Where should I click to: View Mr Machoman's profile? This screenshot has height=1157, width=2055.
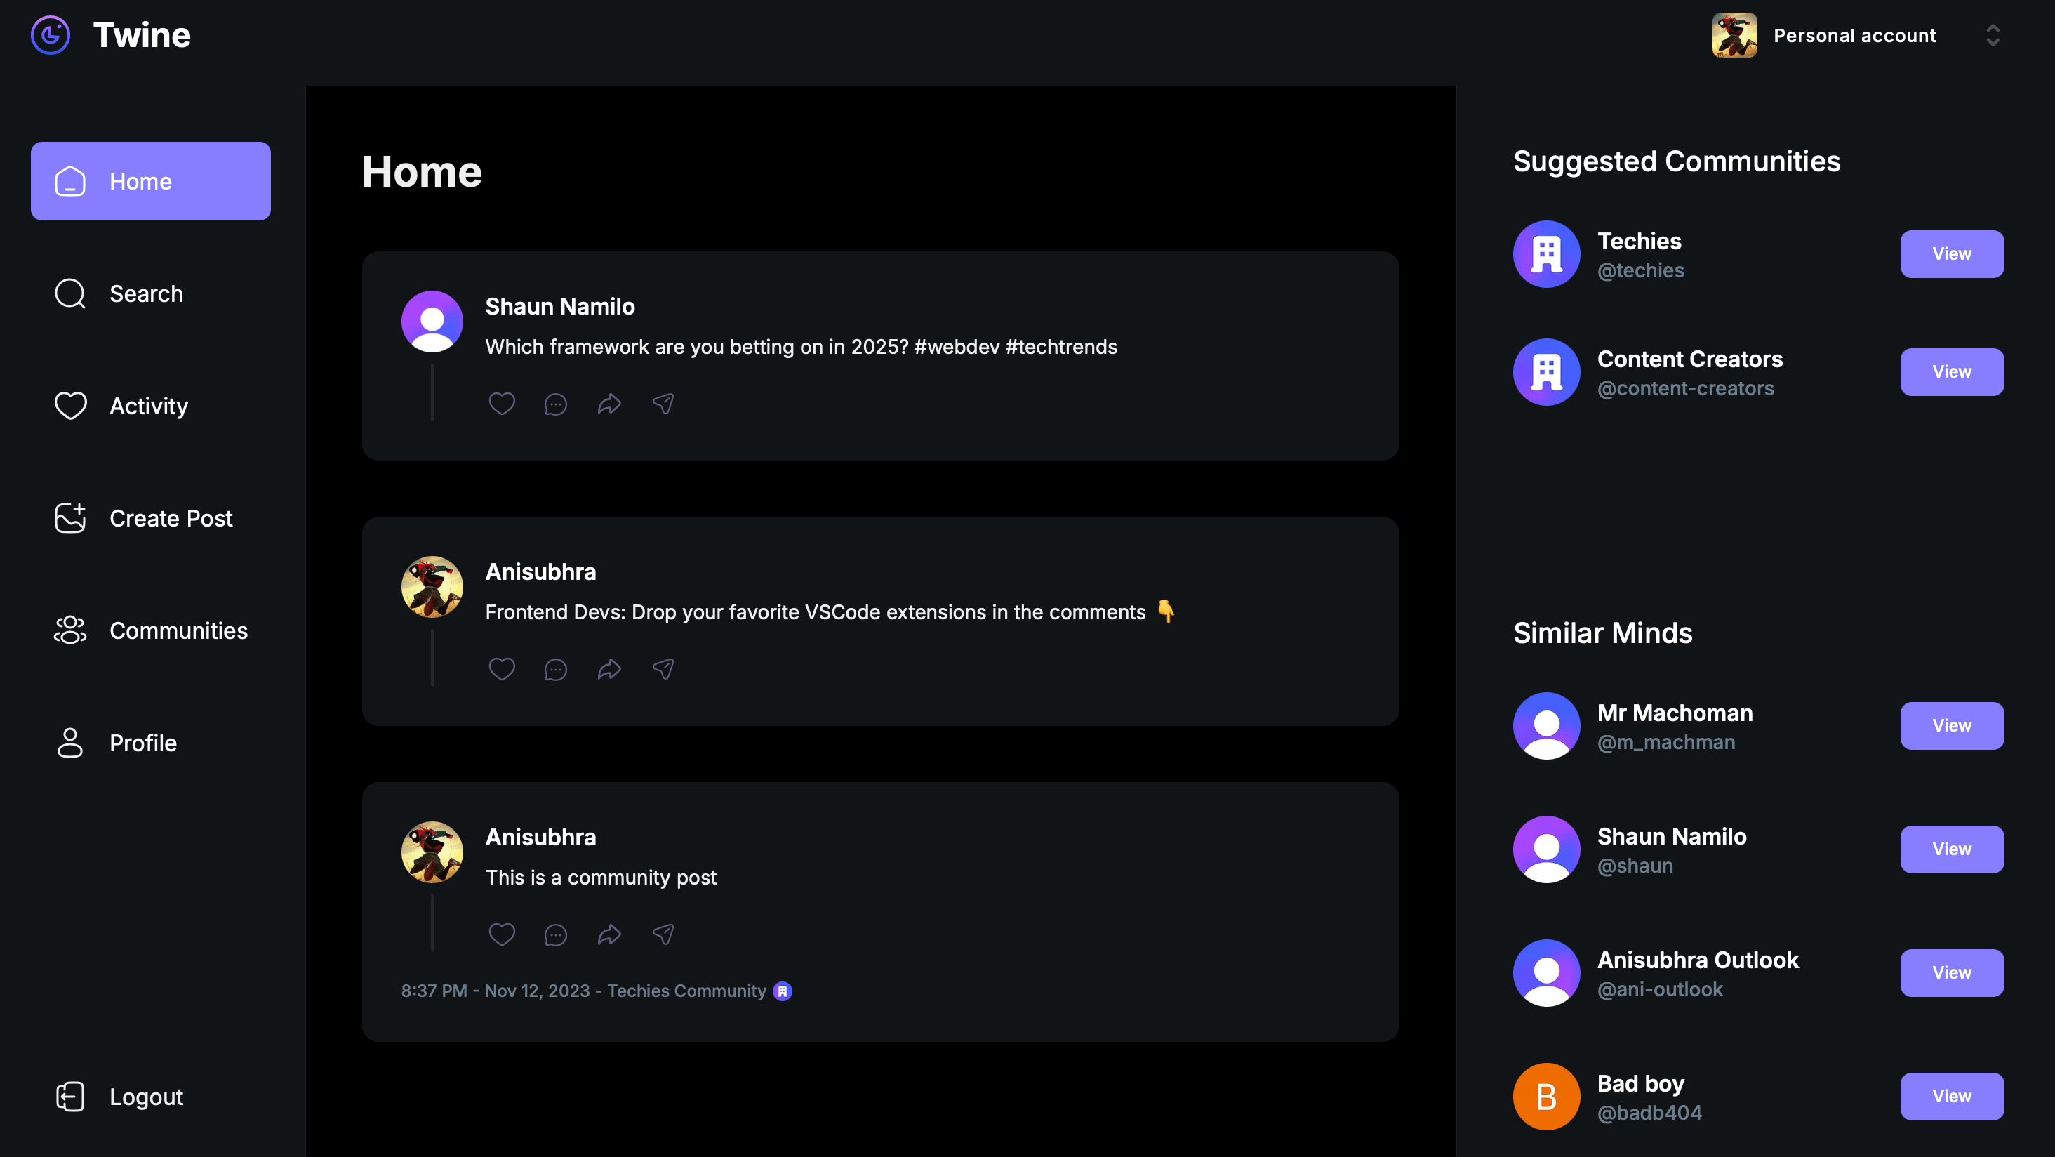coord(1951,725)
